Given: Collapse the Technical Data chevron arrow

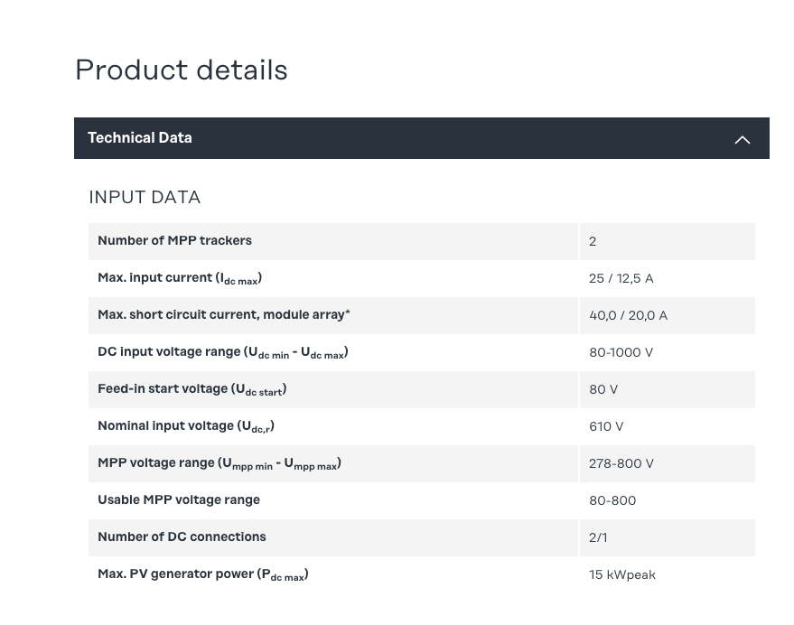Looking at the screenshot, I should click(x=742, y=139).
